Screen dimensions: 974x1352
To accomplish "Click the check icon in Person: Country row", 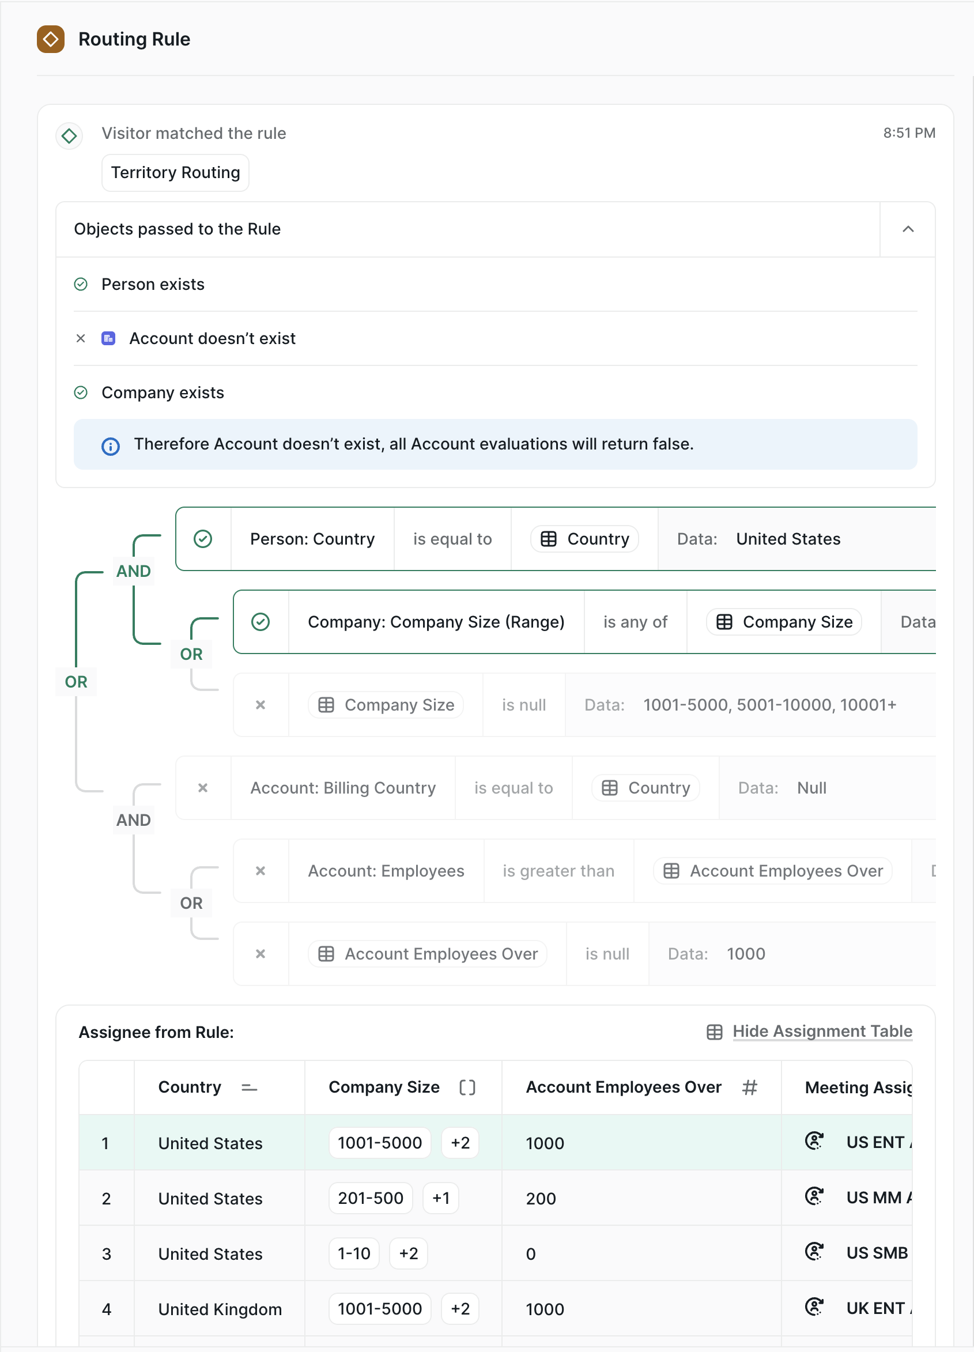I will tap(203, 539).
